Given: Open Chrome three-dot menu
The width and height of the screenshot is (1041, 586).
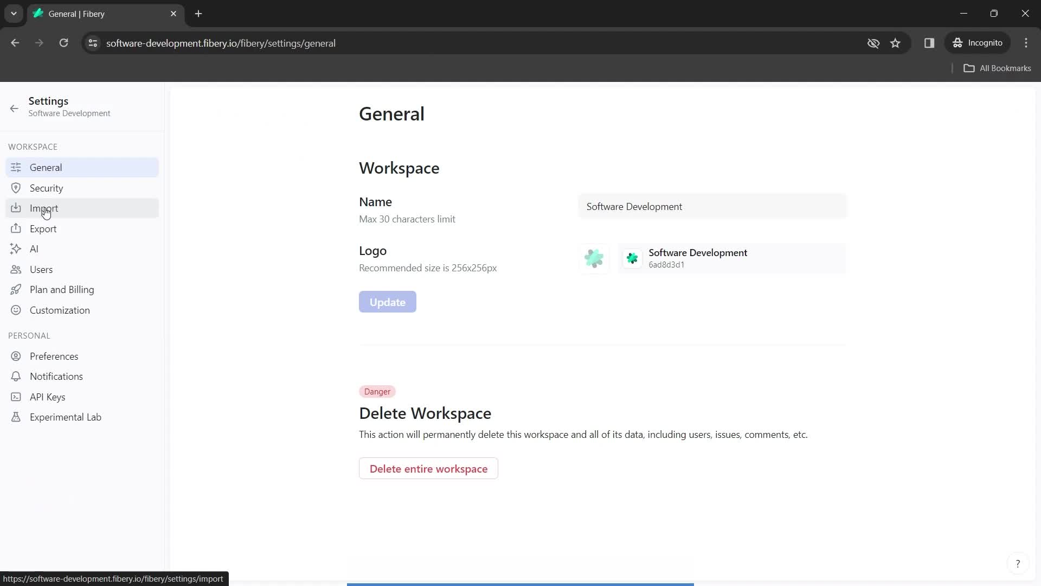Looking at the screenshot, I should (1026, 43).
